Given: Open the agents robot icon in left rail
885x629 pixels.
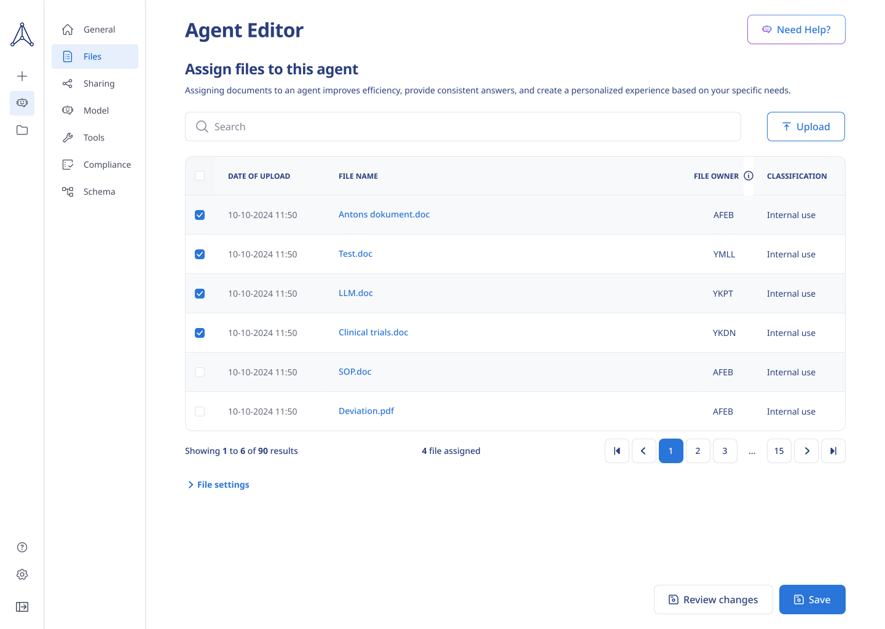Looking at the screenshot, I should pos(22,103).
